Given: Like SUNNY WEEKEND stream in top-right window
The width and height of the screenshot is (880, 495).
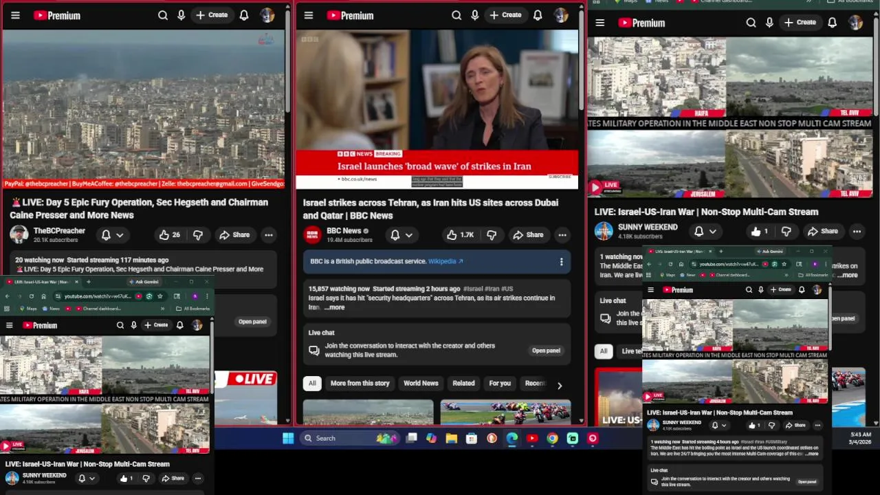Looking at the screenshot, I should coord(760,232).
